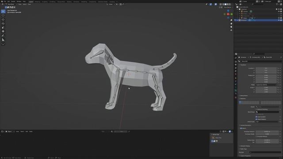Select the Select Box tool in the toolbar
Screen dimensions: 283x159
click(3, 11)
